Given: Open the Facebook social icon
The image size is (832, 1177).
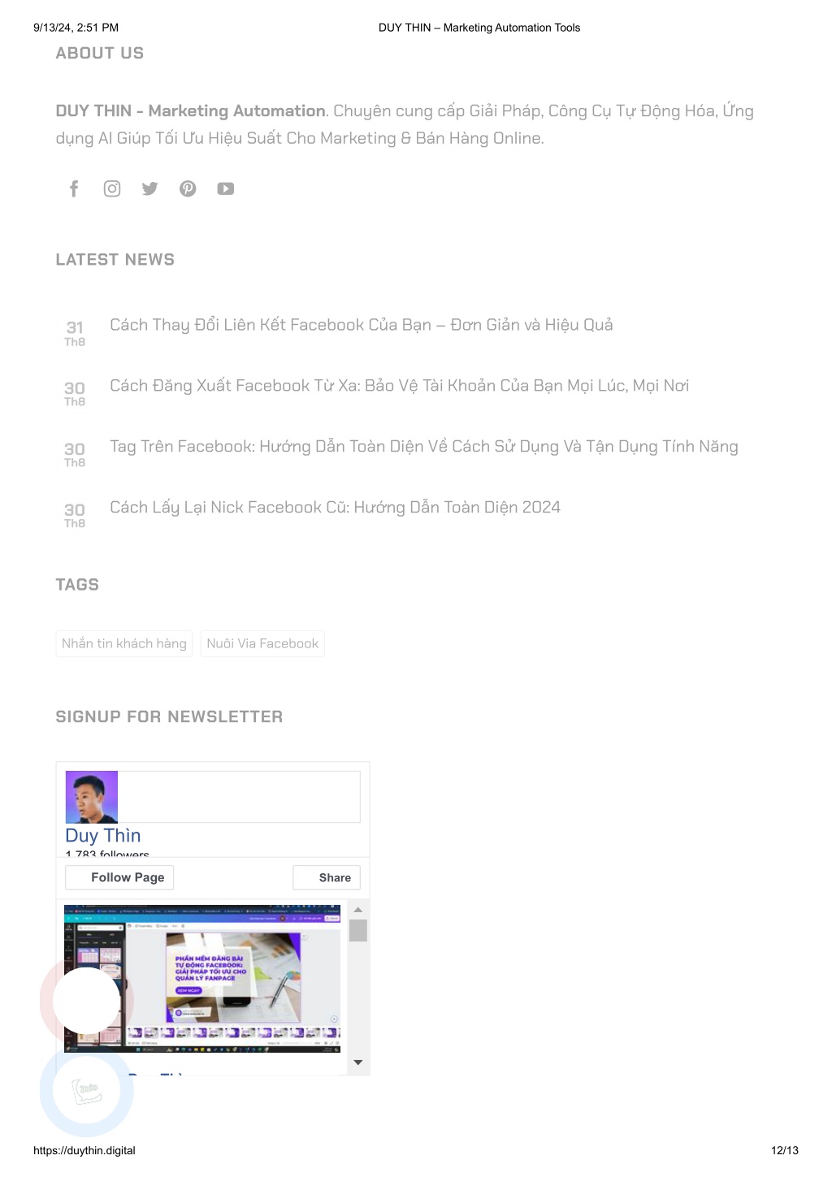Looking at the screenshot, I should point(74,189).
